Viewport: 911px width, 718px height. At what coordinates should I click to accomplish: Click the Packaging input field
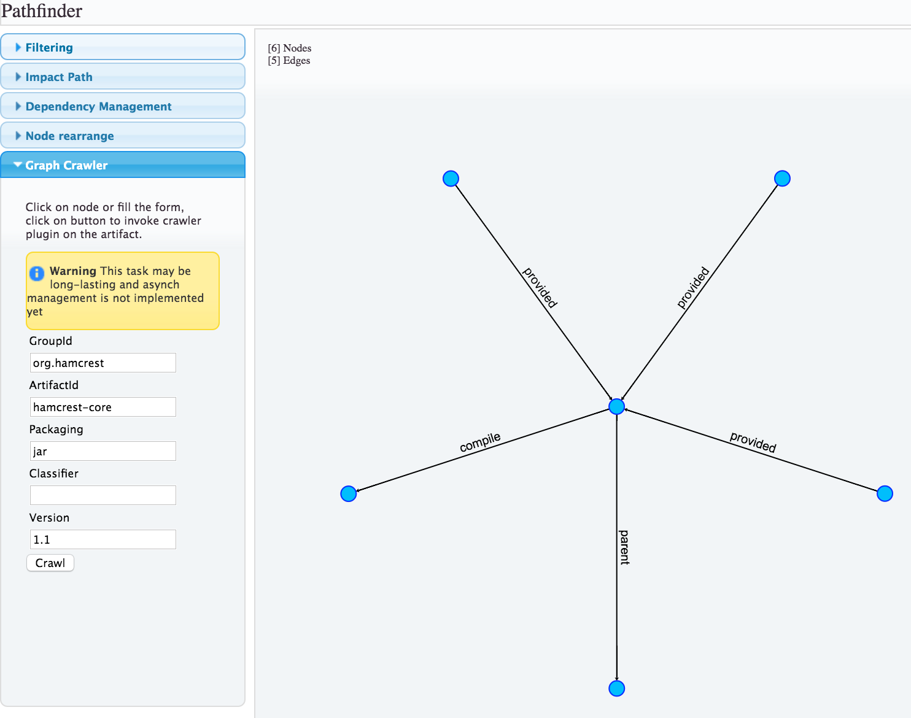[x=103, y=451]
